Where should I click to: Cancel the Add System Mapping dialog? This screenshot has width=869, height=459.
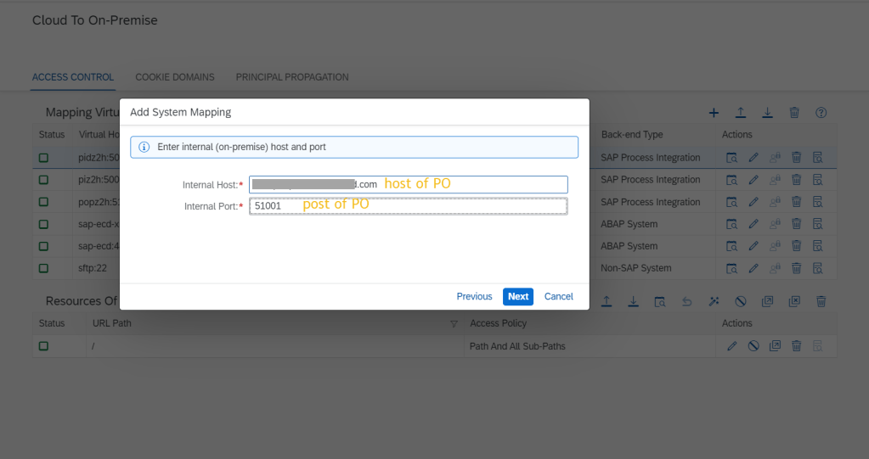pos(559,296)
